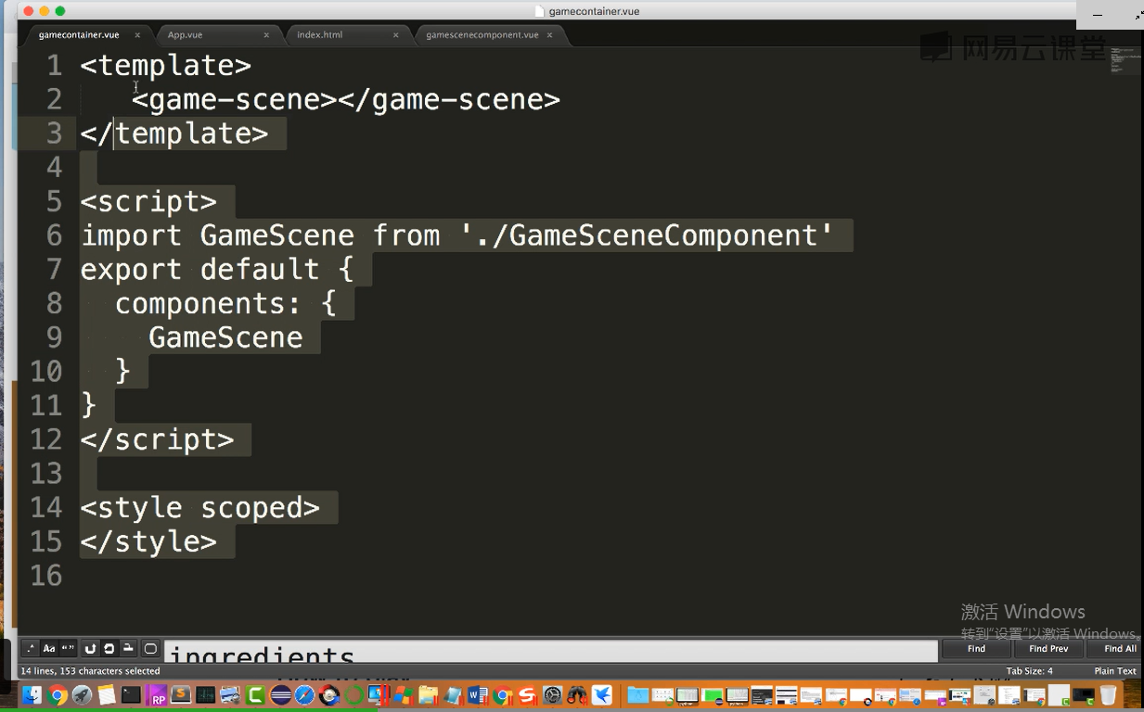1144x712 pixels.
Task: Open the Tab Size: 4 menu
Action: click(x=1029, y=671)
